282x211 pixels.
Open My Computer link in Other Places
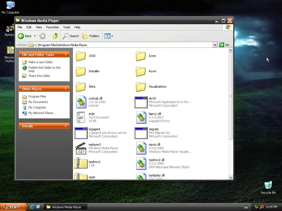[x=37, y=107]
